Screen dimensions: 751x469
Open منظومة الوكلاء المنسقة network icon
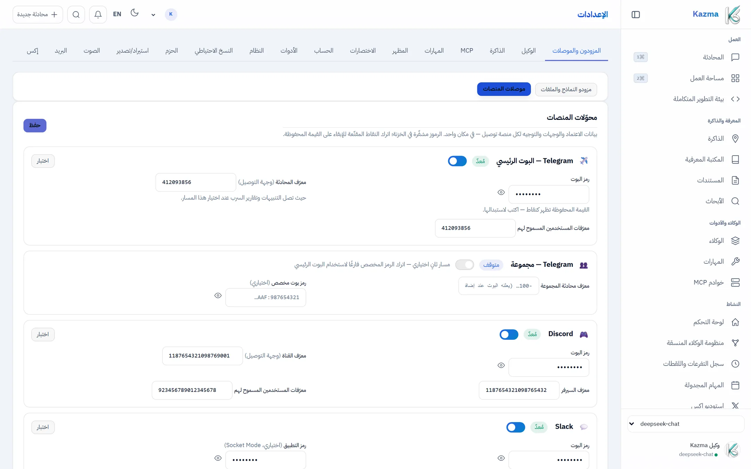point(735,343)
